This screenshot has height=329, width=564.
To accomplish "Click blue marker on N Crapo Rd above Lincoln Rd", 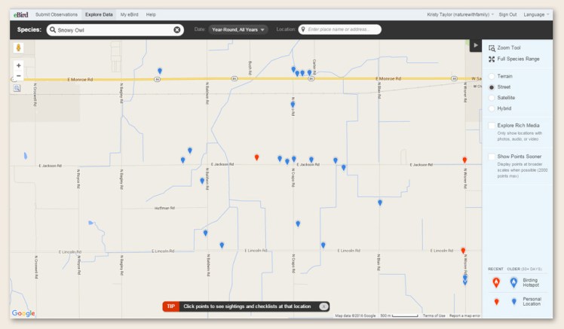I will click(x=298, y=224).
